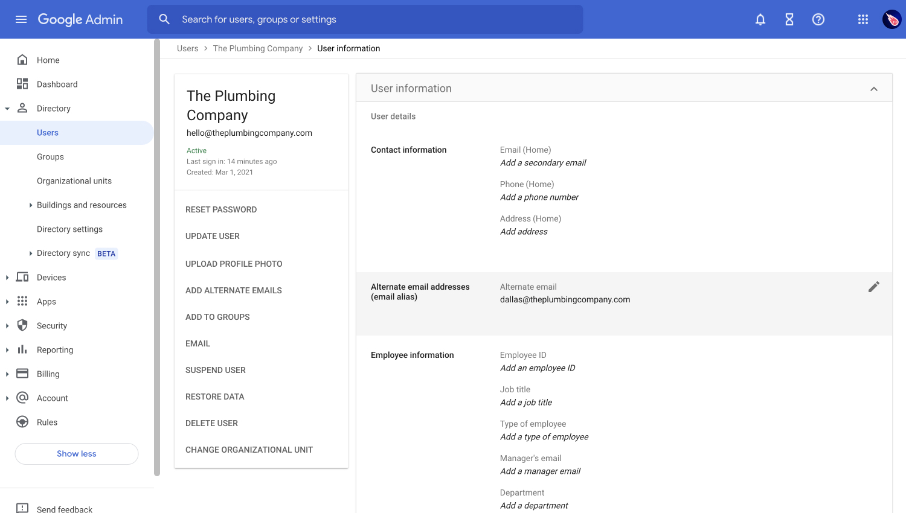Click Add a secondary email
The image size is (906, 513).
(x=543, y=163)
